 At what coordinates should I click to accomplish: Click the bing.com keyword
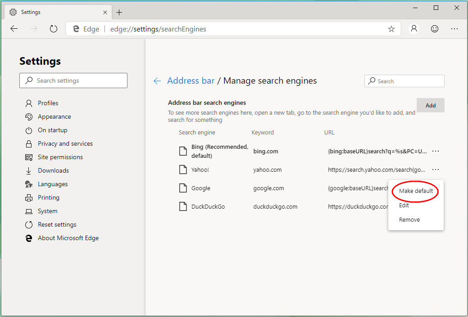[x=266, y=151]
